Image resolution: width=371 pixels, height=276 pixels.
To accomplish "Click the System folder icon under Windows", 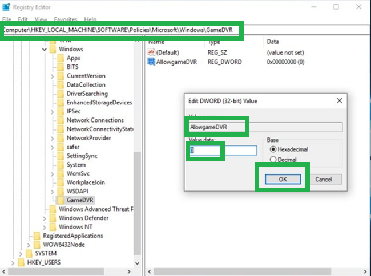I will tap(61, 165).
